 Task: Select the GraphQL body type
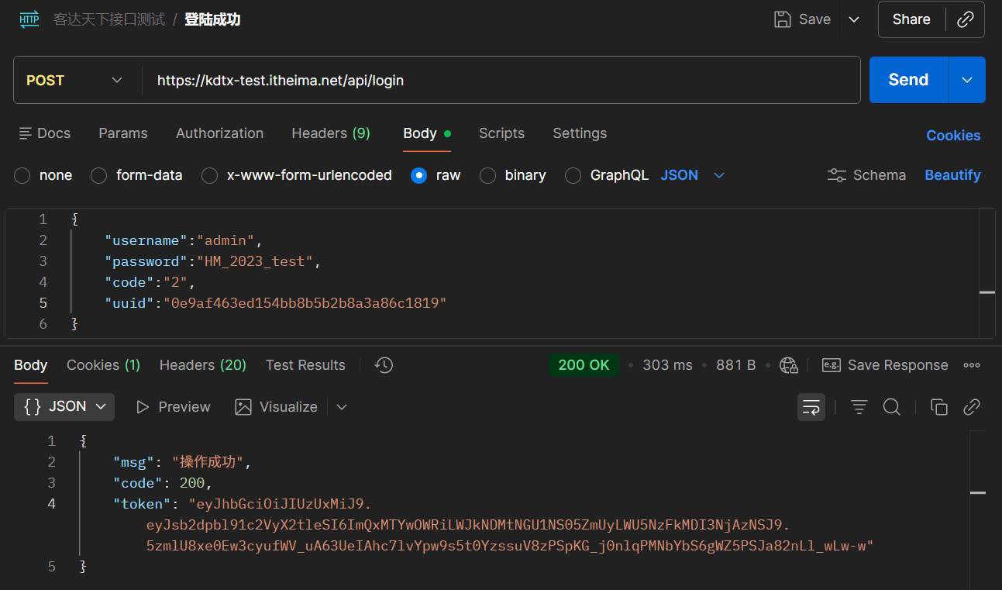573,176
